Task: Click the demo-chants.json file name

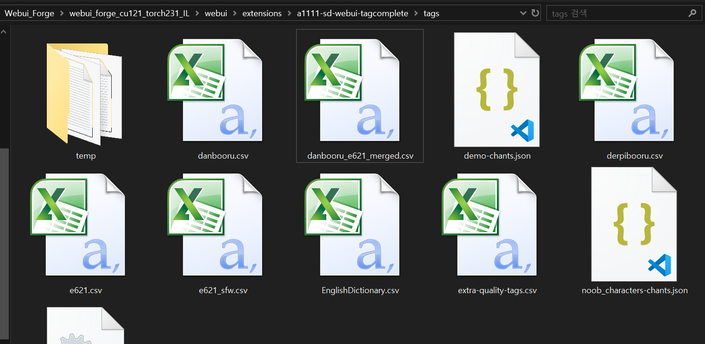Action: (497, 156)
